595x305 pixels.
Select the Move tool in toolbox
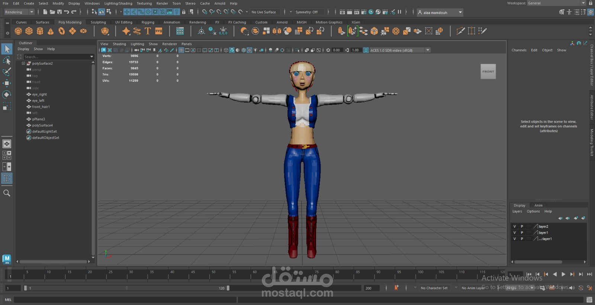pyautogui.click(x=7, y=83)
